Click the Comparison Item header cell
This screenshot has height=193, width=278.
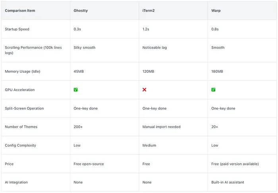click(20, 10)
